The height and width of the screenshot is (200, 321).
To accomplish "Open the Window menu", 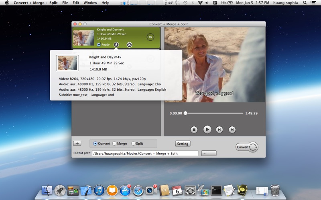I will click(90, 3).
